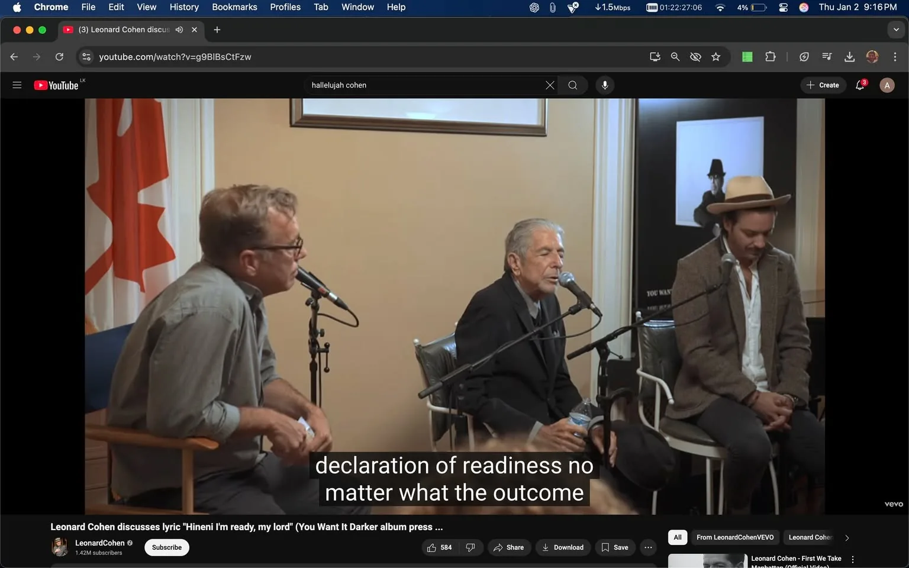Screen dimensions: 909x568
Task: Click the YouTube voice search microphone icon
Action: [604, 85]
